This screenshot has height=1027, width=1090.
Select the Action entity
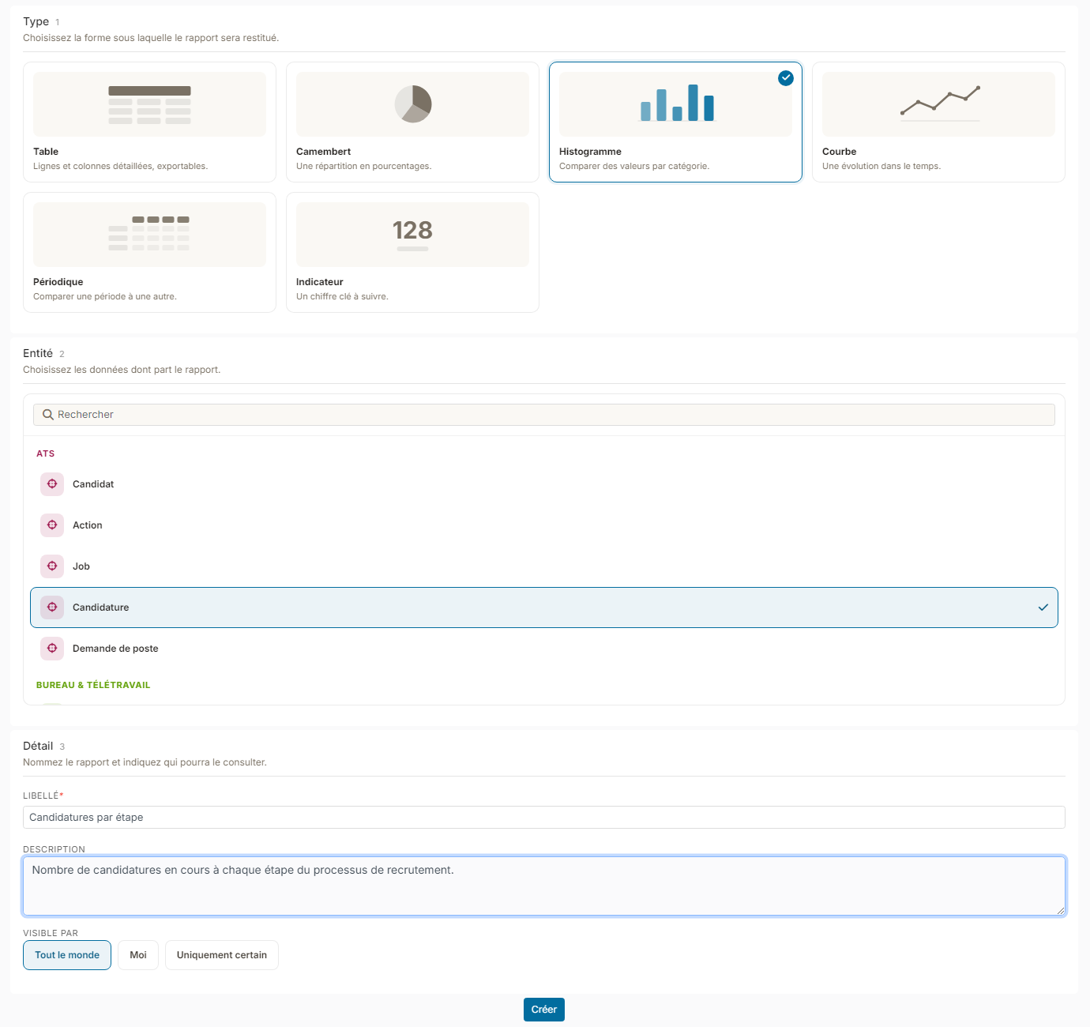(x=544, y=525)
